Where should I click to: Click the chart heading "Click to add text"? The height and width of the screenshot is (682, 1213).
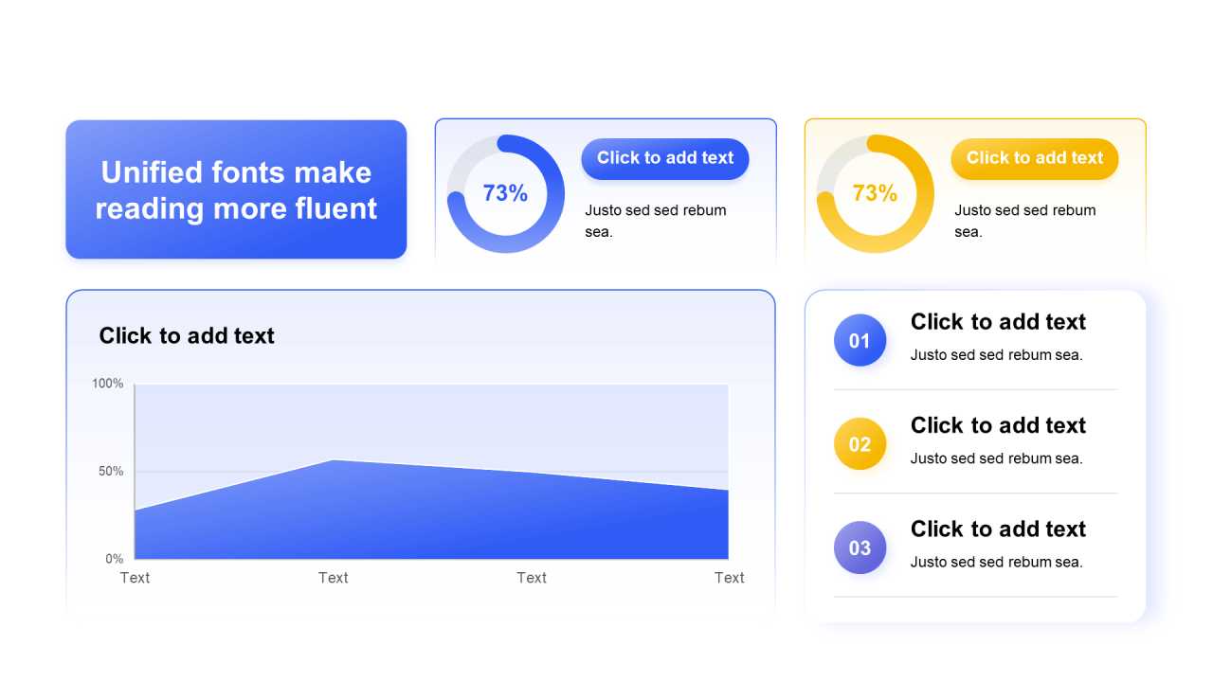pyautogui.click(x=187, y=335)
